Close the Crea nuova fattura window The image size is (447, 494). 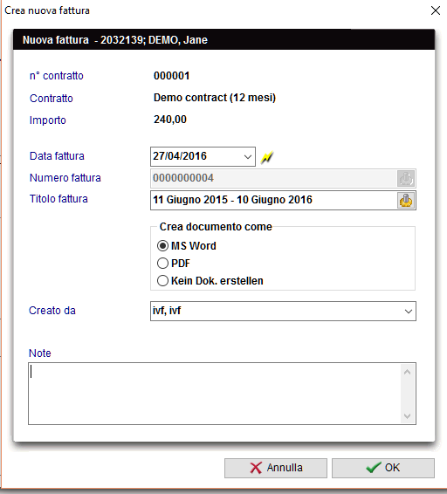click(436, 10)
